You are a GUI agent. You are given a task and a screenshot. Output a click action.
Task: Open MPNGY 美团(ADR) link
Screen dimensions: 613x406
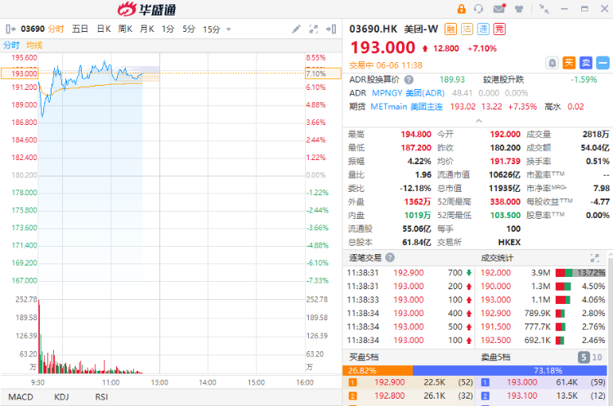[x=408, y=93]
